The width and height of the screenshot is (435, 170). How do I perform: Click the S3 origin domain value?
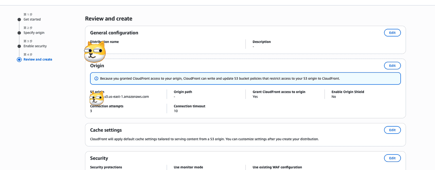click(126, 97)
